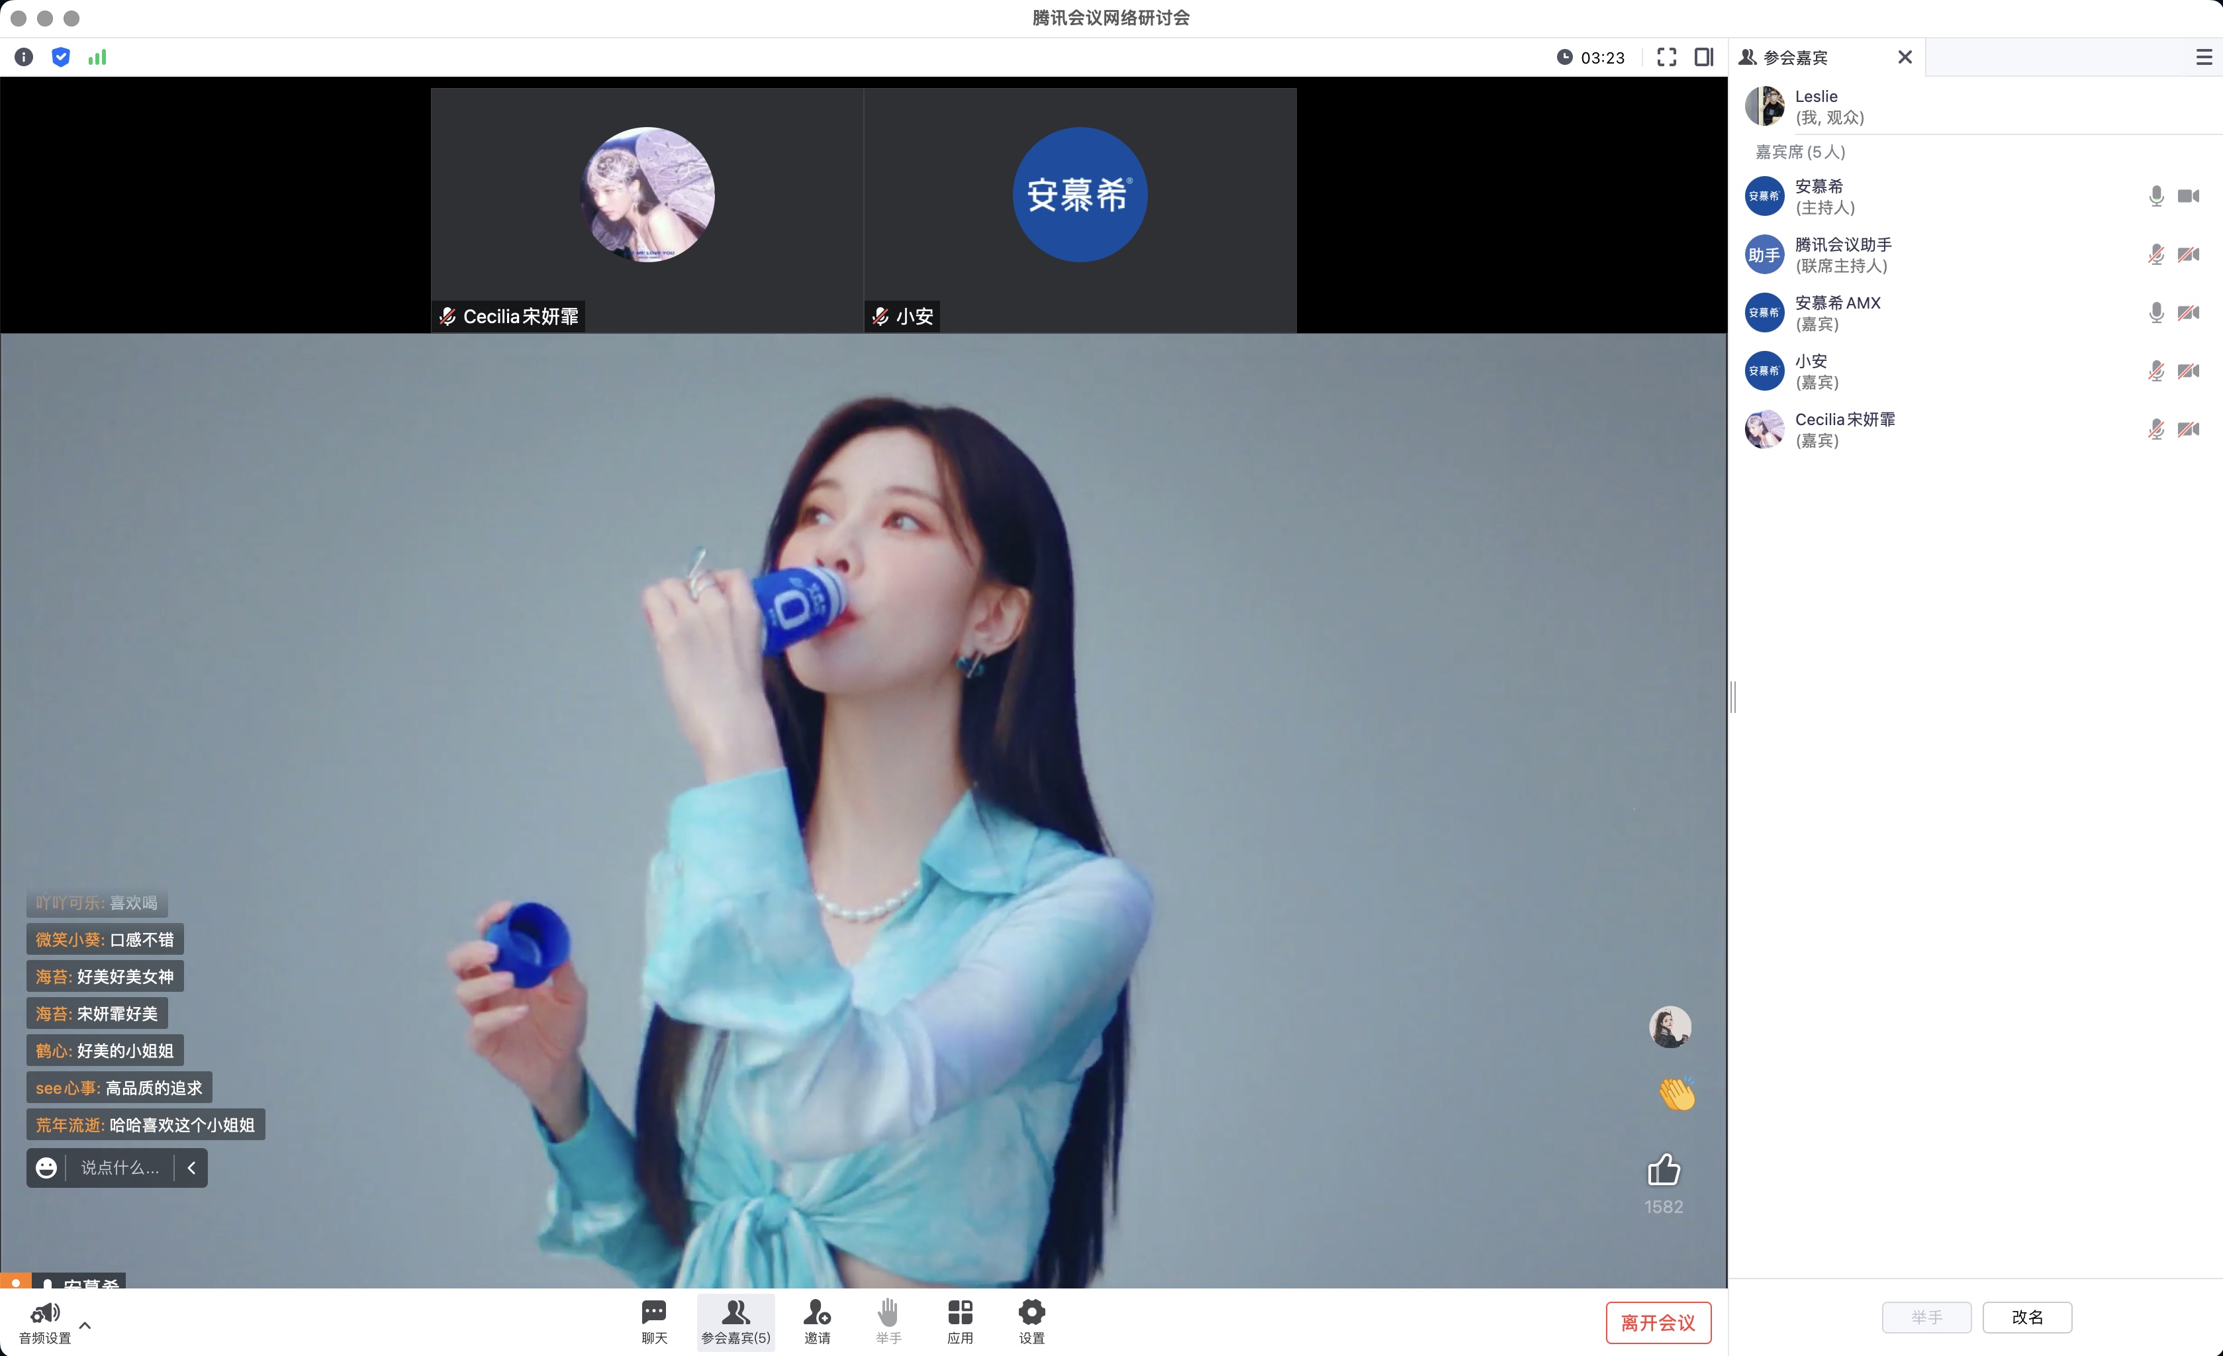Click the like count 1582
Screen dimensions: 2223x1356
tap(1664, 1206)
